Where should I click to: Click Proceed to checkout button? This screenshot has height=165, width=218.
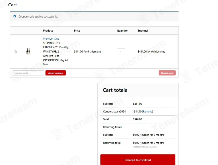click(138, 160)
